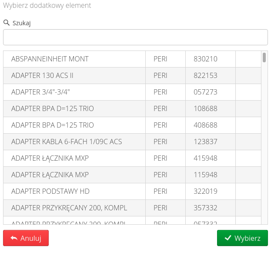Focus the Szukaj search input field
This screenshot has height=253, width=271.
pos(135,37)
